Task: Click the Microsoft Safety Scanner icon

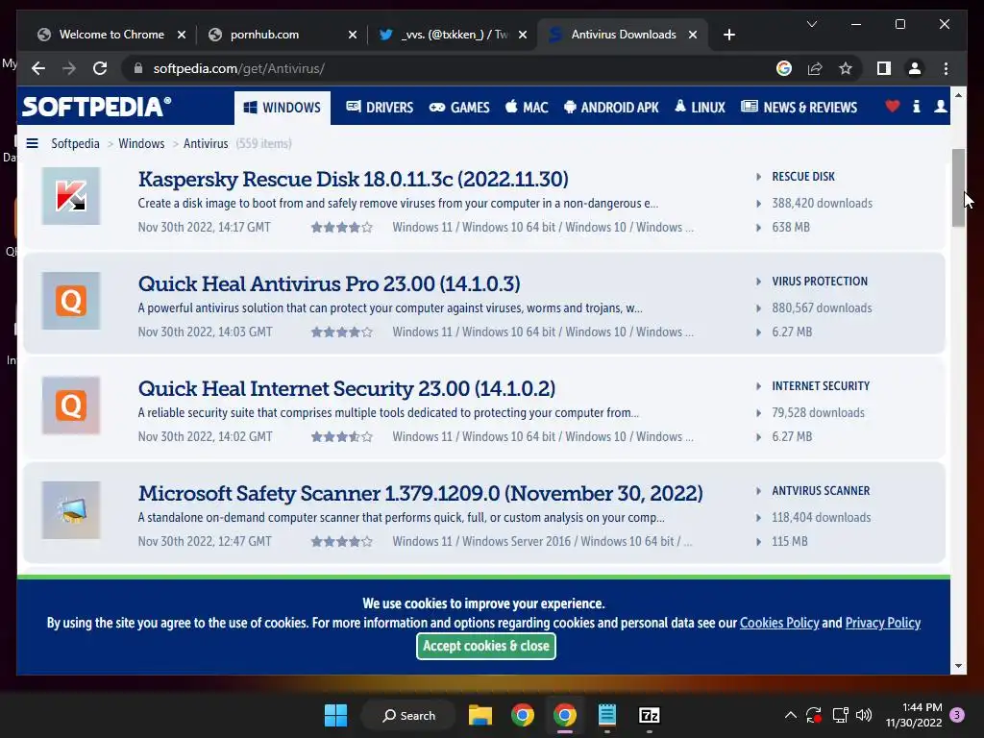Action: click(x=71, y=510)
